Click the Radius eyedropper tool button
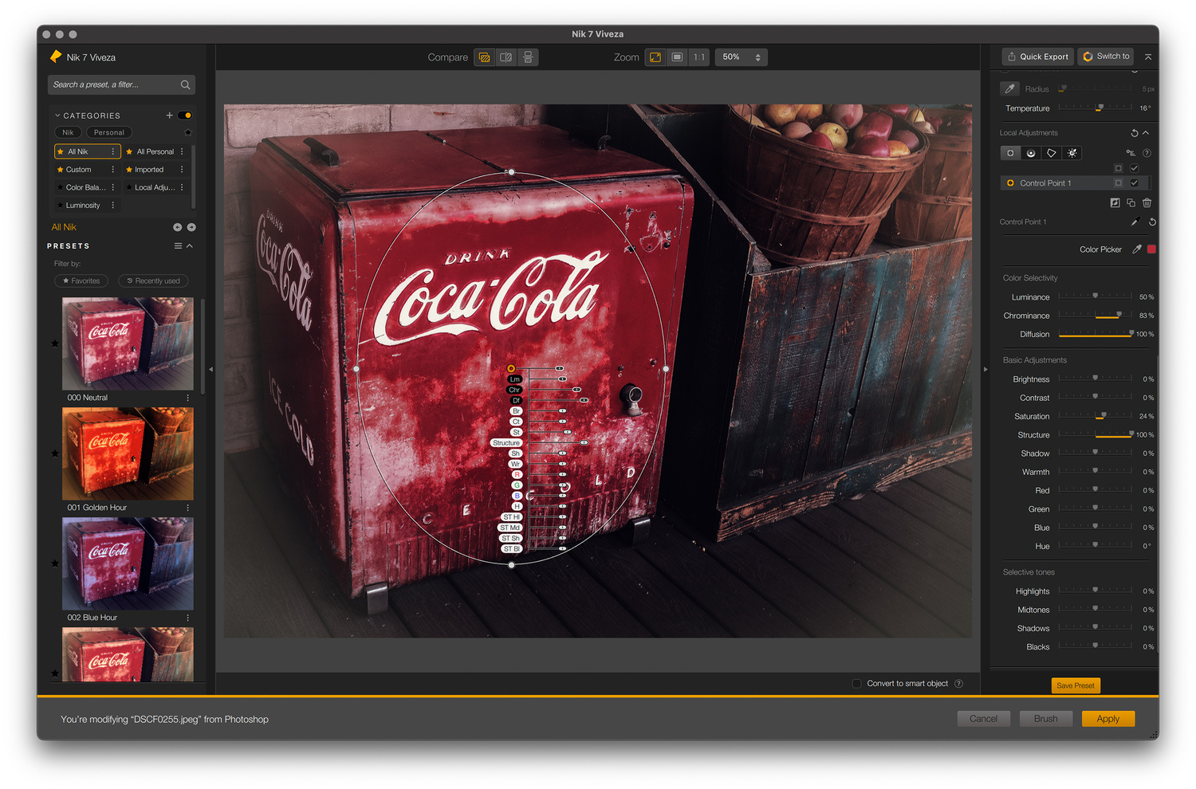The image size is (1196, 789). click(x=1010, y=88)
